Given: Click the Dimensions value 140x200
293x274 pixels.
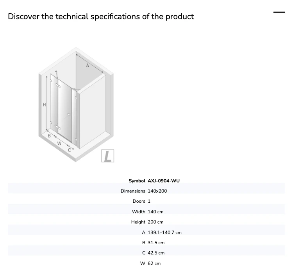Looking at the screenshot, I should coord(157,191).
